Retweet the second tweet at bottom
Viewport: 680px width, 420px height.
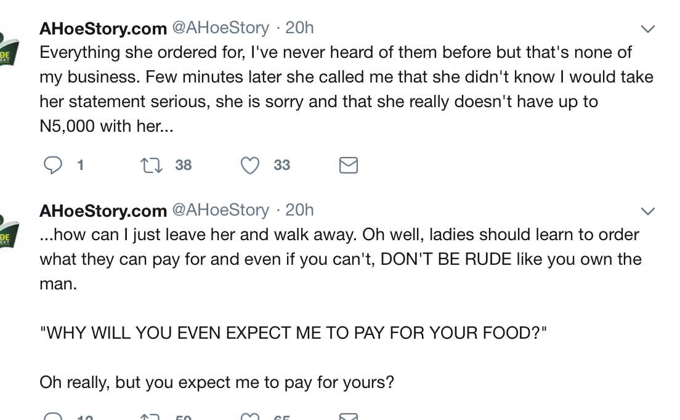coord(148,417)
